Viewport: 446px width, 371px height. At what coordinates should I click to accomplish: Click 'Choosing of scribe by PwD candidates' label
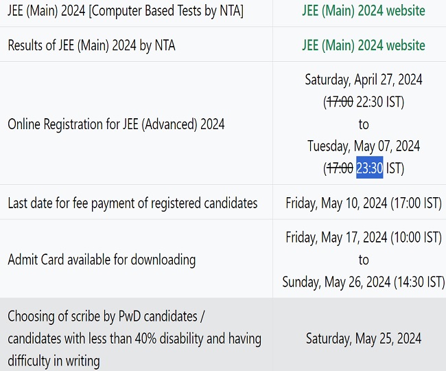pyautogui.click(x=106, y=317)
